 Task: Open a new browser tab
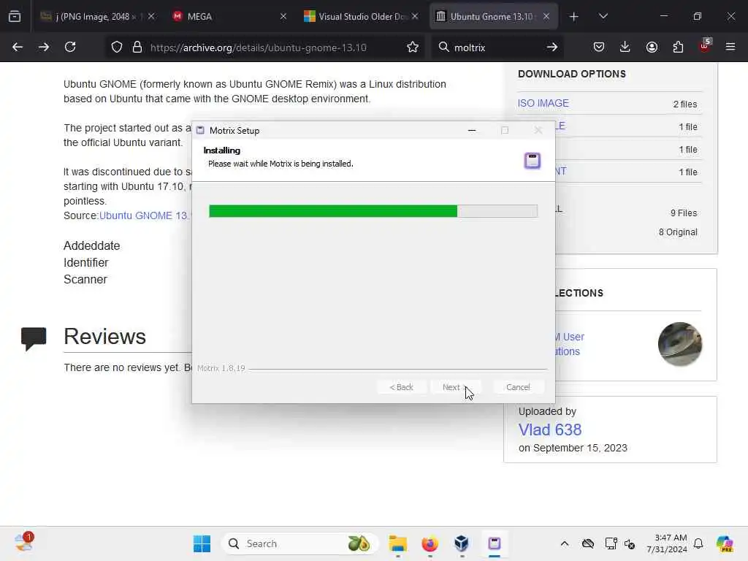[574, 16]
